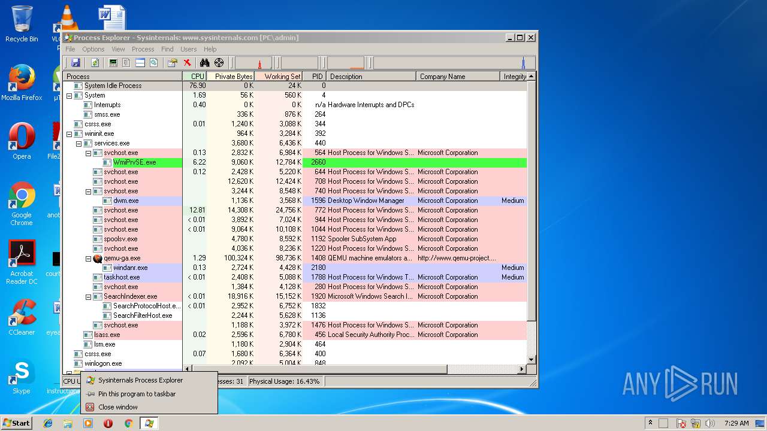Click the crosshair Find Window's Process icon
The image size is (767, 431).
[219, 63]
